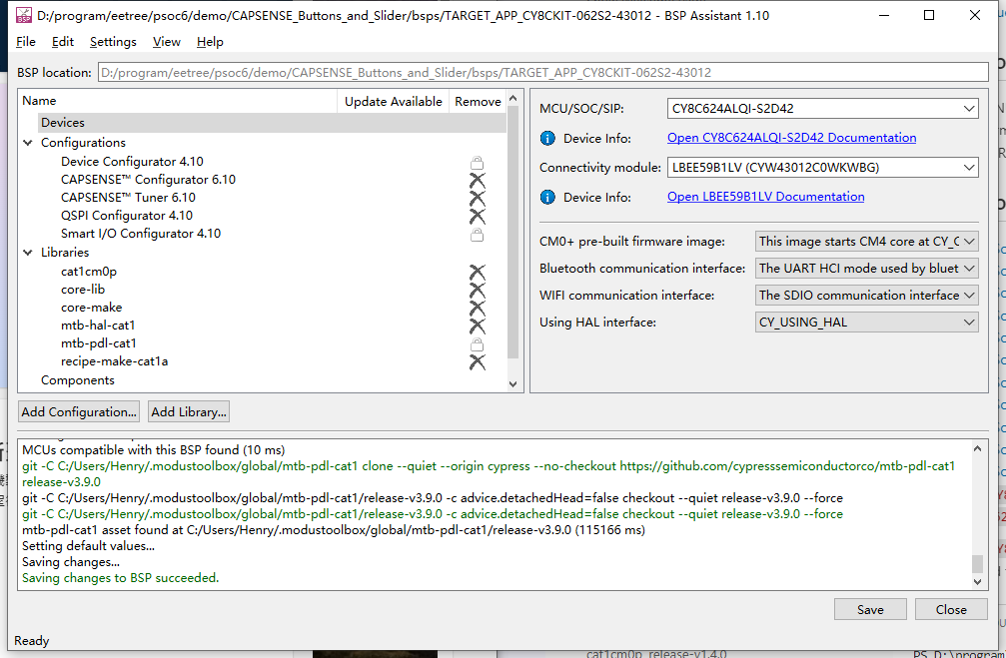
Task: Click tree view scroll down arrow
Action: [x=512, y=384]
